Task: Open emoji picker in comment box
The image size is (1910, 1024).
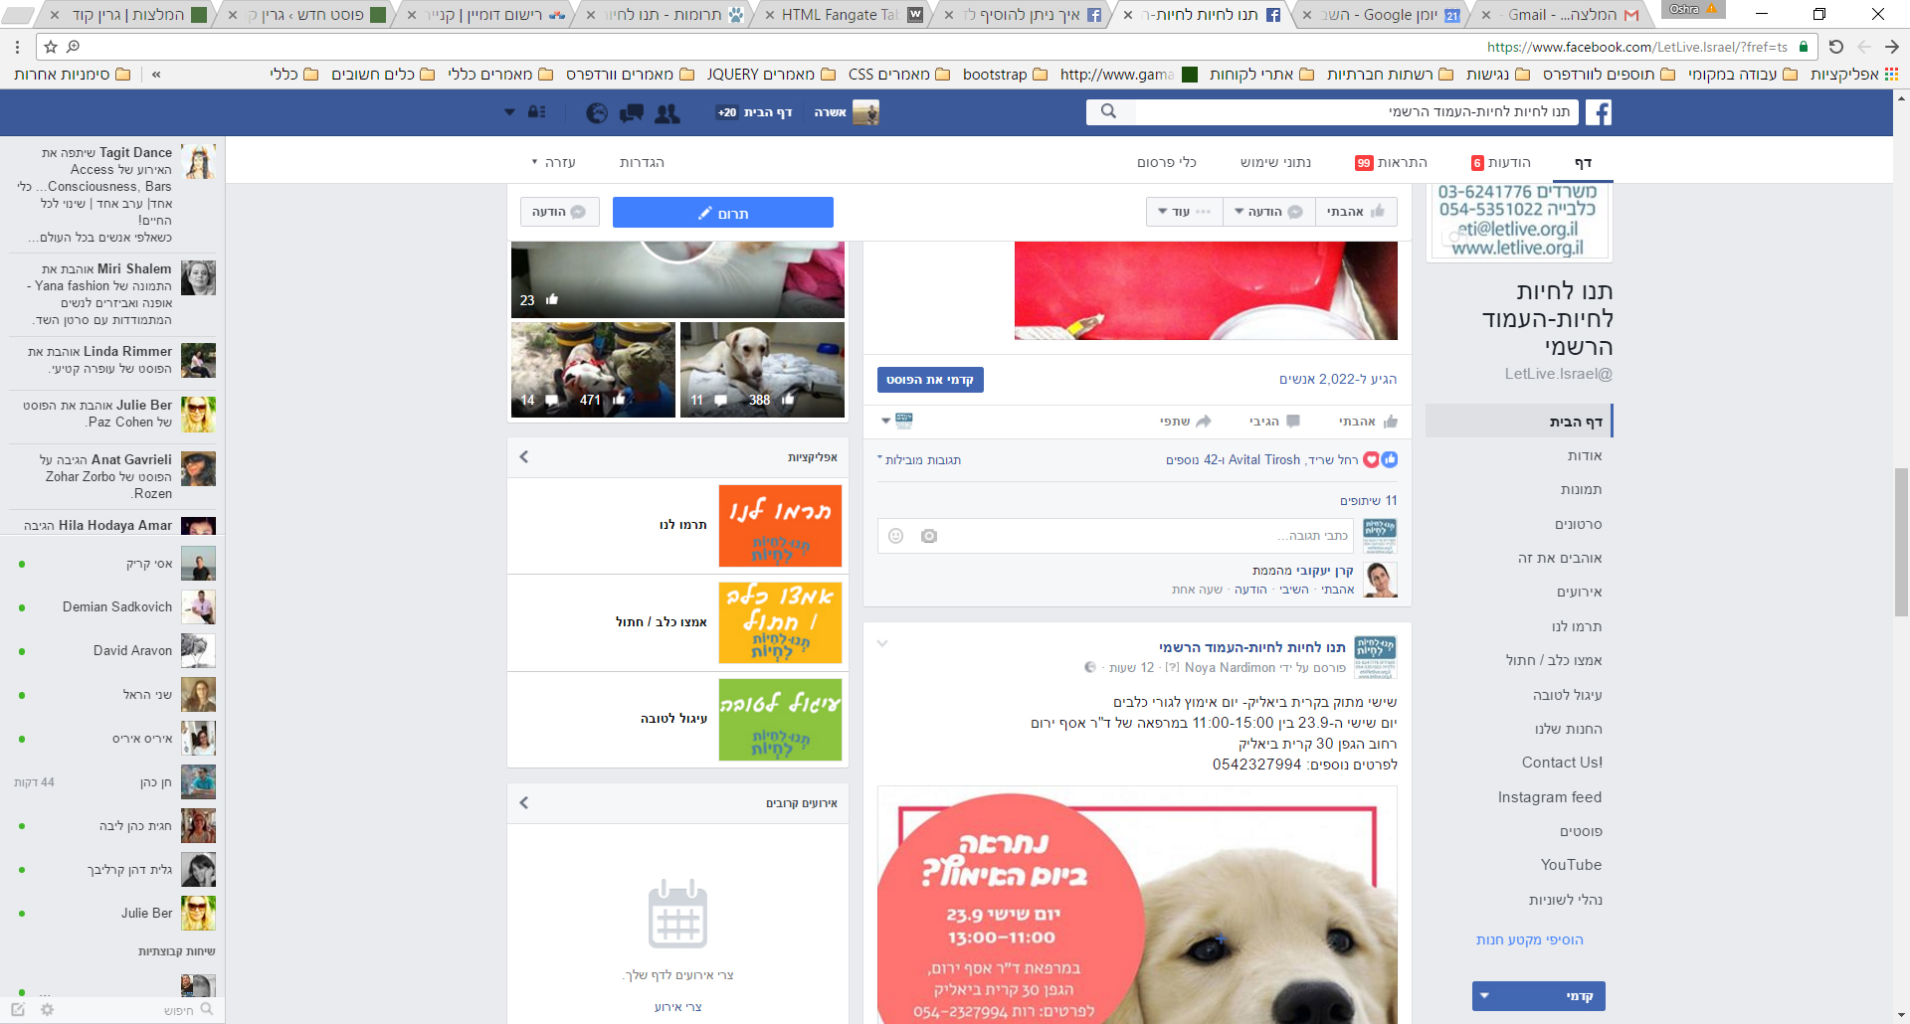Action: point(895,536)
